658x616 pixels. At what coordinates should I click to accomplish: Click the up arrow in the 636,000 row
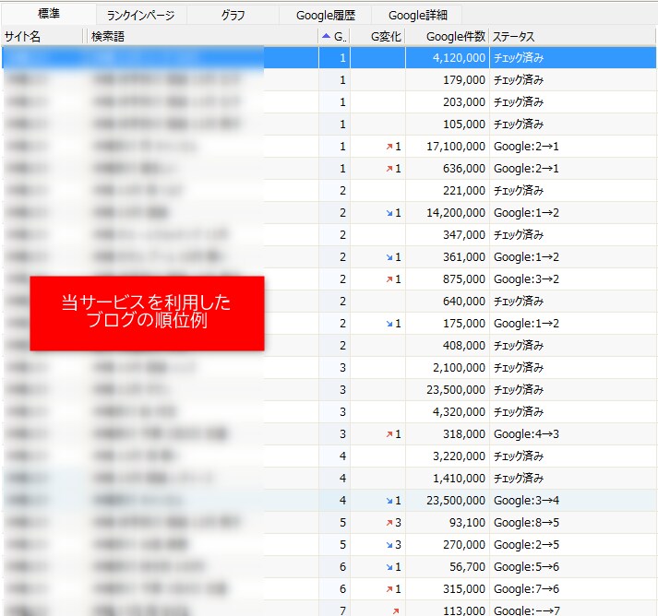point(389,169)
